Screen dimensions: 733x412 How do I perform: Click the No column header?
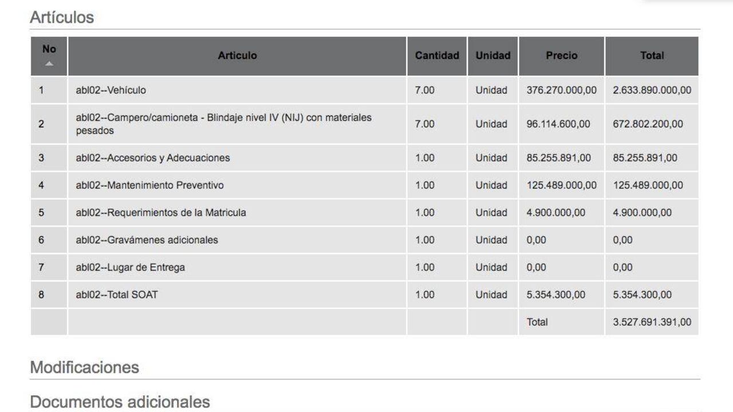49,56
